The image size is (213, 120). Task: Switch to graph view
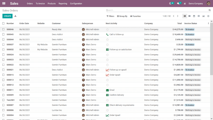point(204,16)
